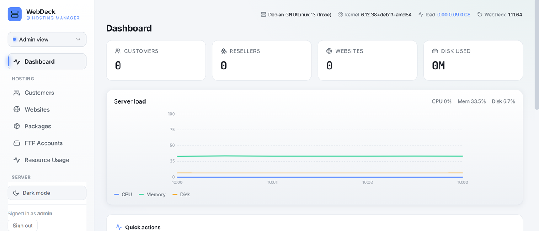The image size is (539, 231).
Task: Open FTP Accounts
Action: (x=47, y=143)
